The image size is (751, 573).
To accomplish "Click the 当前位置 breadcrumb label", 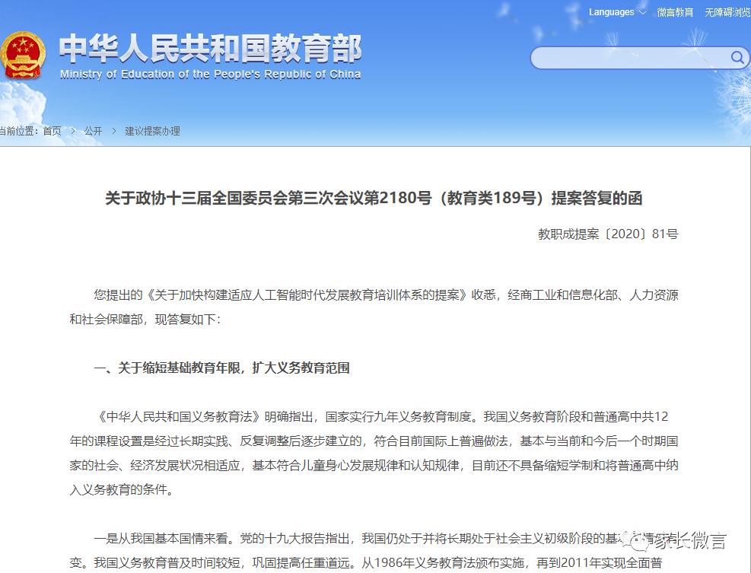I will coord(19,131).
